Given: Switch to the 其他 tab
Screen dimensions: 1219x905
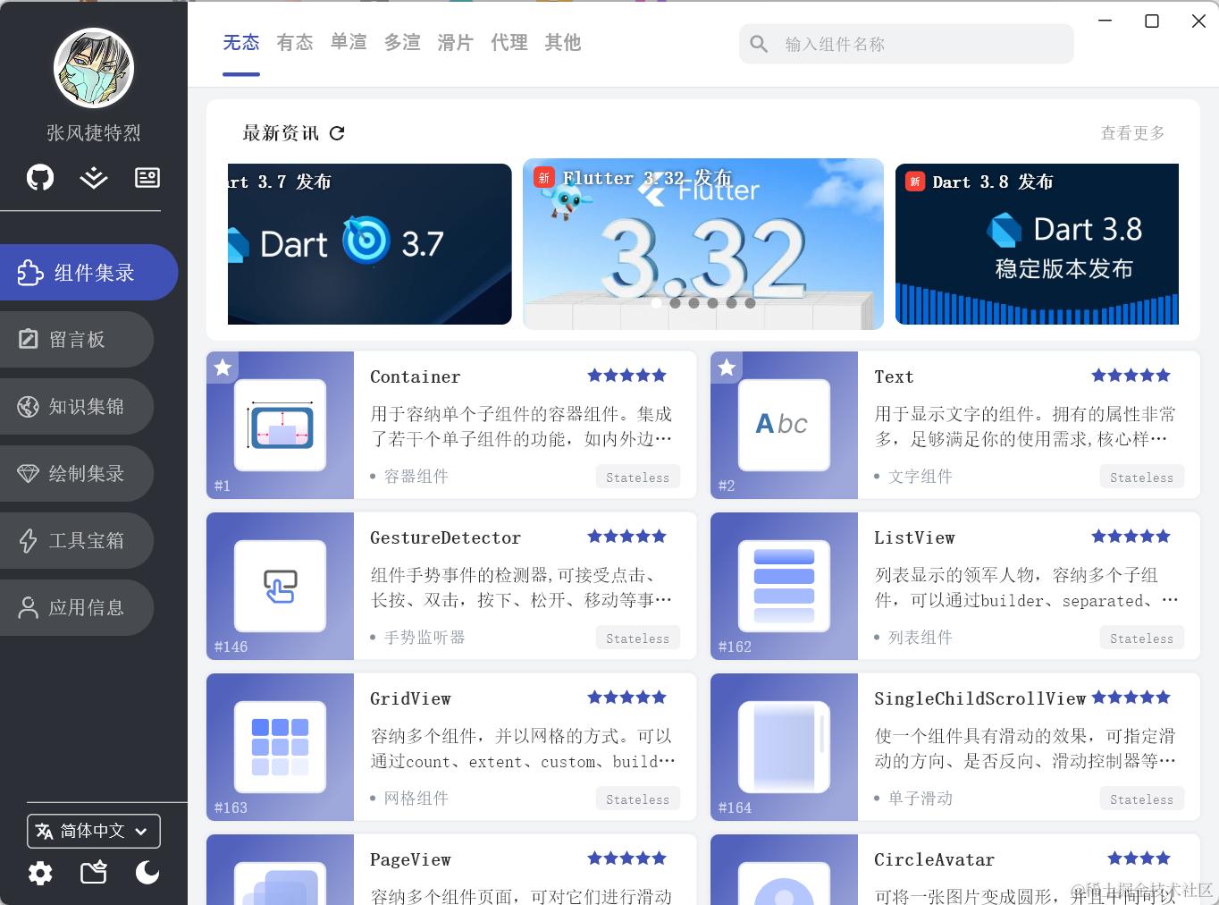Looking at the screenshot, I should click(563, 43).
